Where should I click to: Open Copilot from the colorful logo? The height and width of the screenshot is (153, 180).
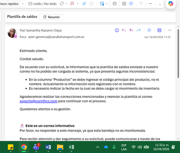click(x=171, y=4)
